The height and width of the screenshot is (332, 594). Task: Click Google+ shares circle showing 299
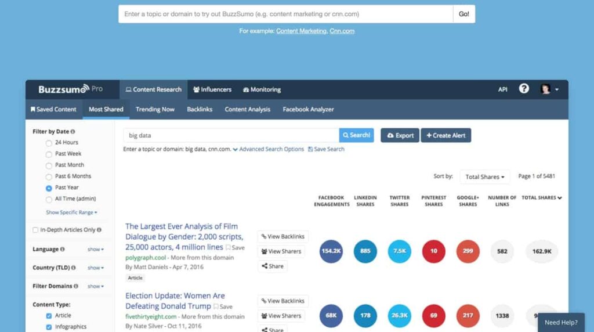point(468,251)
